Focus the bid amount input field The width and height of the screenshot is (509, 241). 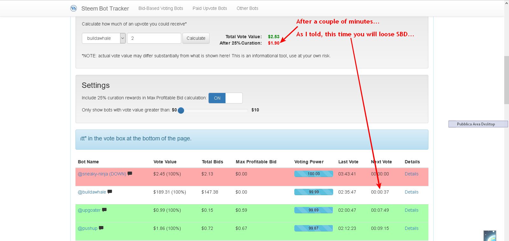(154, 38)
